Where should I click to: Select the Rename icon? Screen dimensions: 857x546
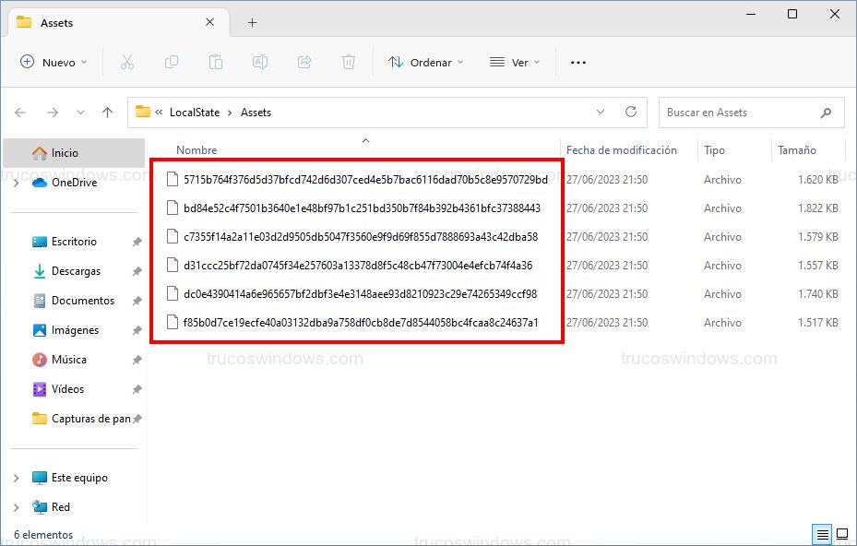259,62
